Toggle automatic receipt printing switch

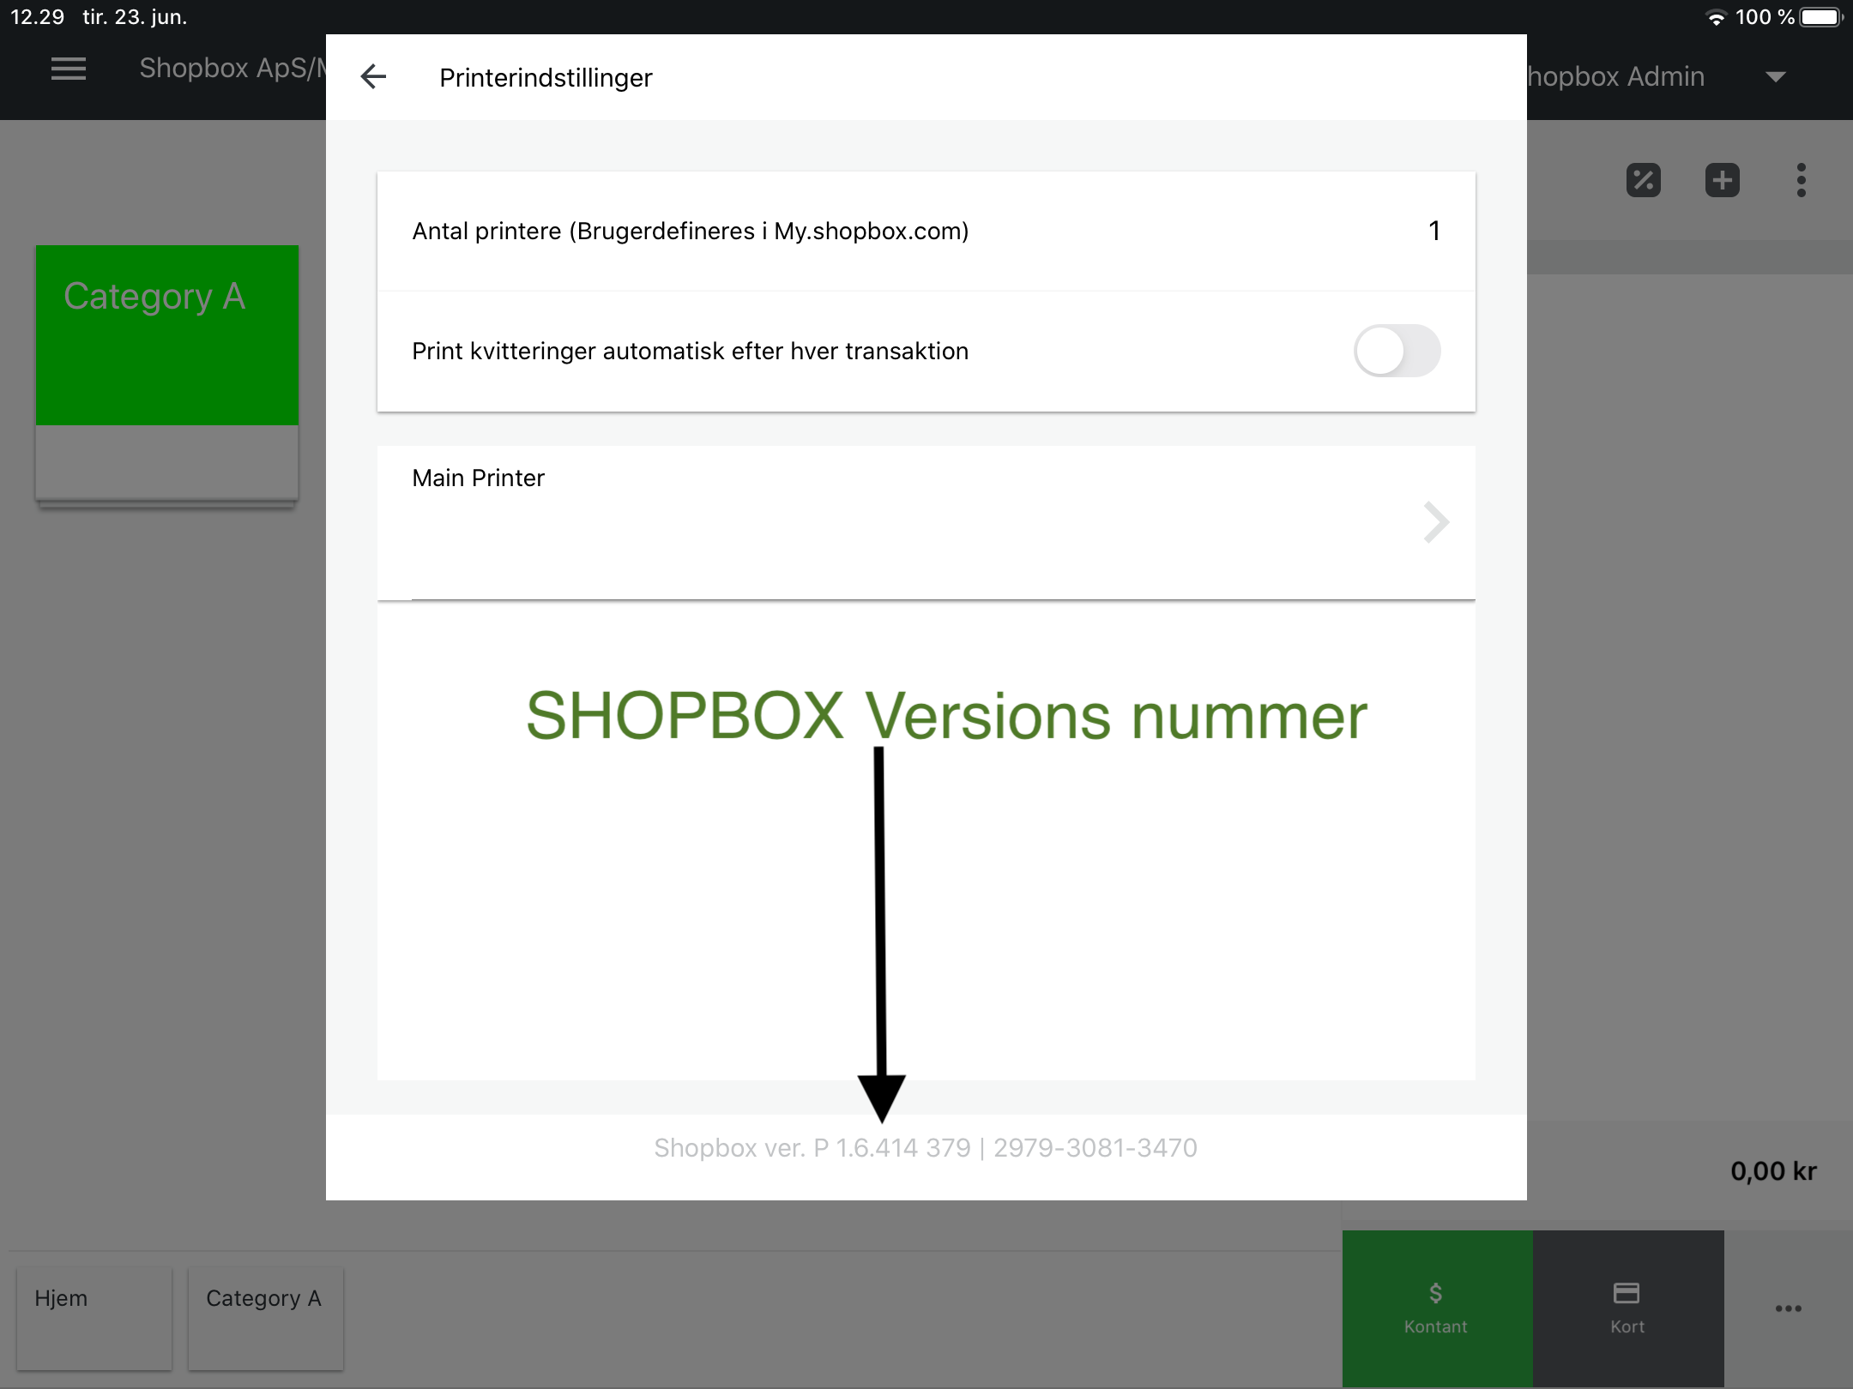1397,351
